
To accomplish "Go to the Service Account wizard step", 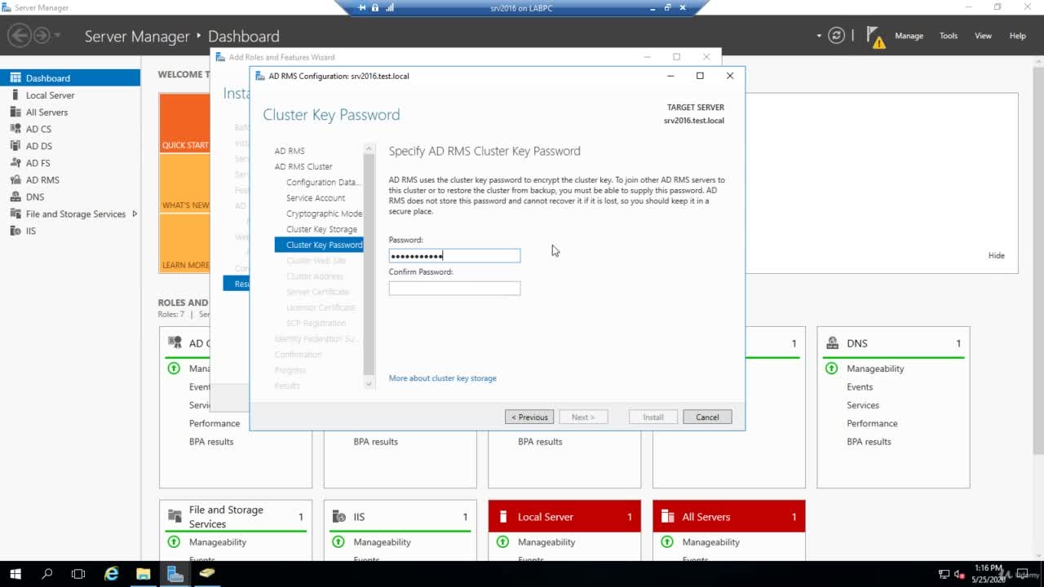I will [x=316, y=198].
